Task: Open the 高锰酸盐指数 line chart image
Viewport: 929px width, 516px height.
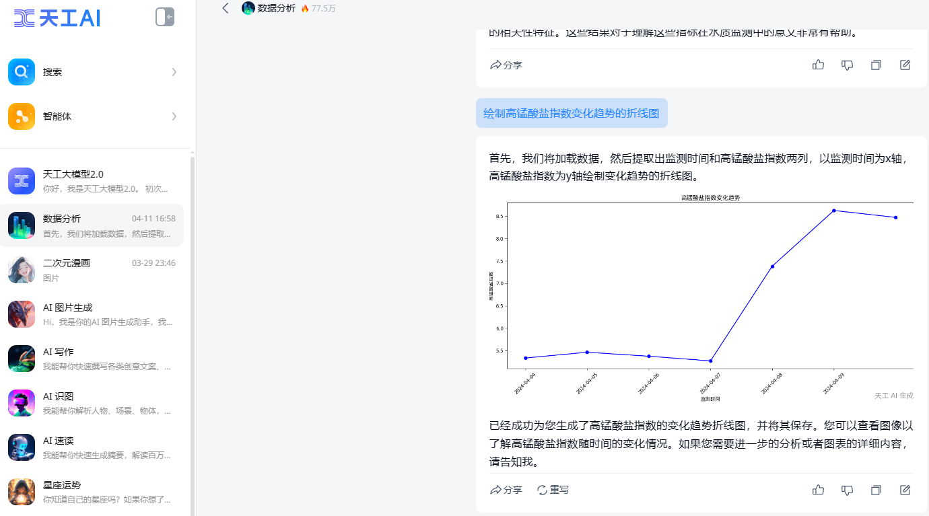Action: [701, 298]
